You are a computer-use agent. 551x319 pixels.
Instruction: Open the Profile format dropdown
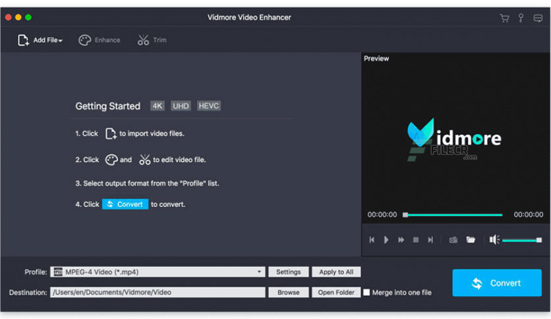pyautogui.click(x=158, y=272)
